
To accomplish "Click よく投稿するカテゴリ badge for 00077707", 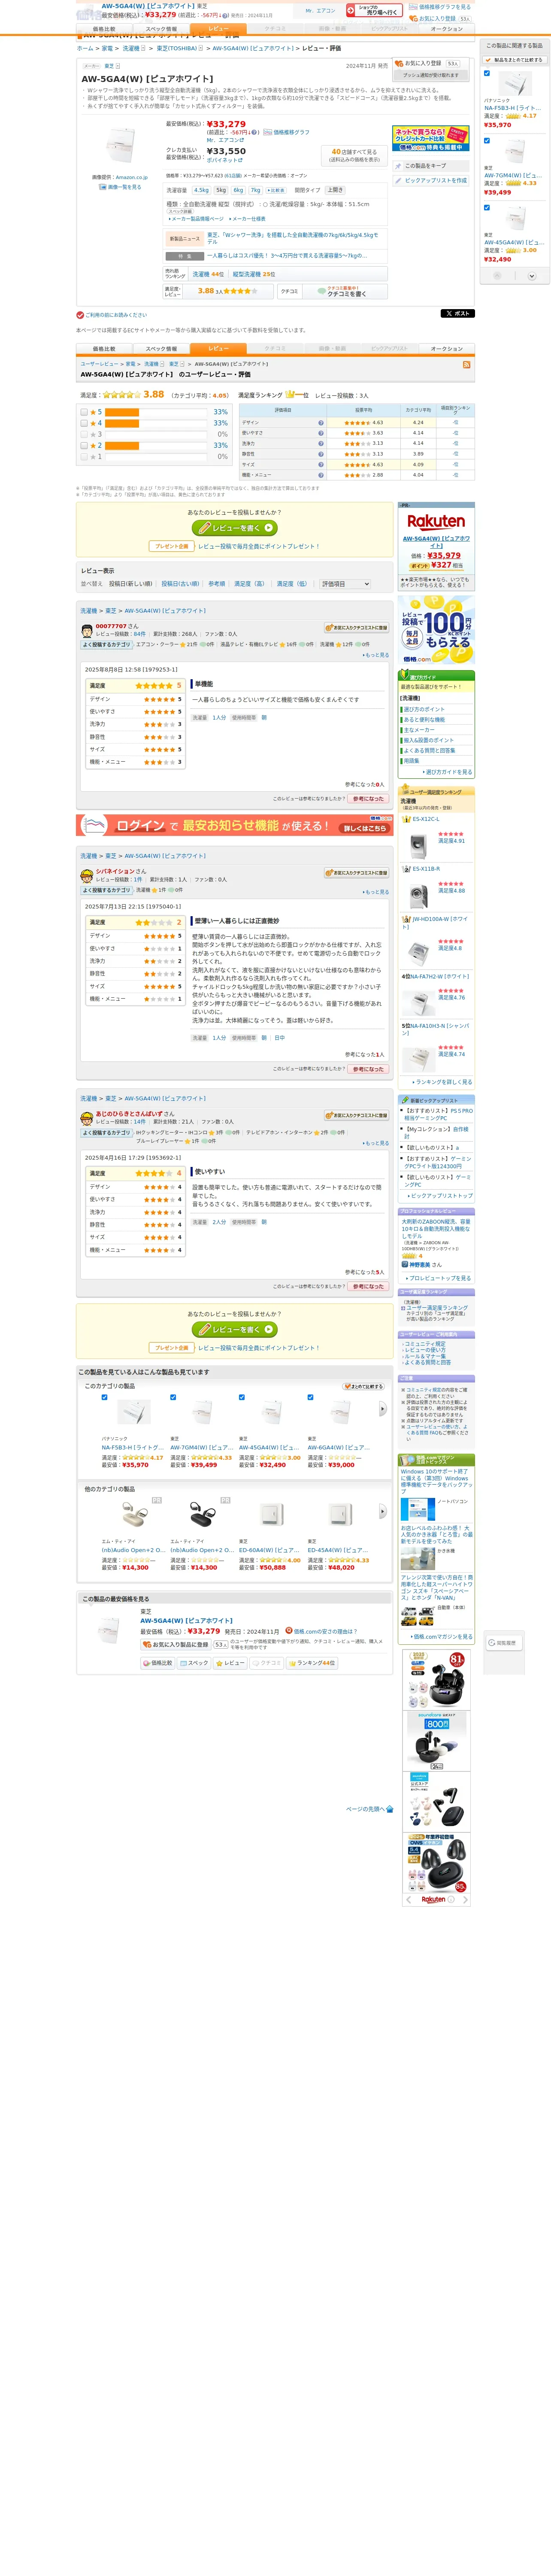I will [x=107, y=645].
